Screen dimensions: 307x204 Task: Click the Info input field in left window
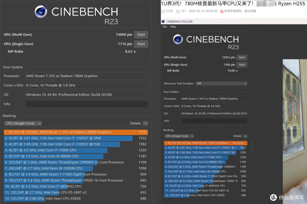(x=86, y=104)
